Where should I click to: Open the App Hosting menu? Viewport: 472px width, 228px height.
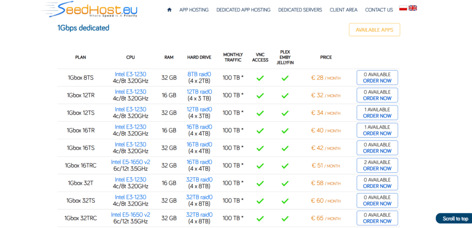[194, 10]
